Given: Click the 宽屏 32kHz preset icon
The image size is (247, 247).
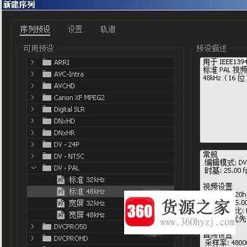Looking at the screenshot, I should [61, 203].
